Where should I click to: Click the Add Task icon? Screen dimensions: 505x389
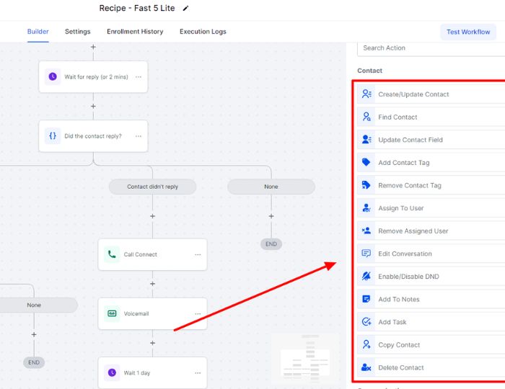click(x=366, y=322)
